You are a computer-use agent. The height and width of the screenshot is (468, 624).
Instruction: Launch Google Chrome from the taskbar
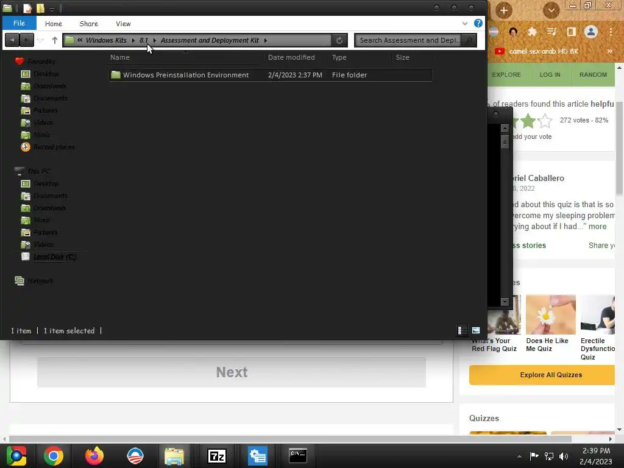pos(54,456)
